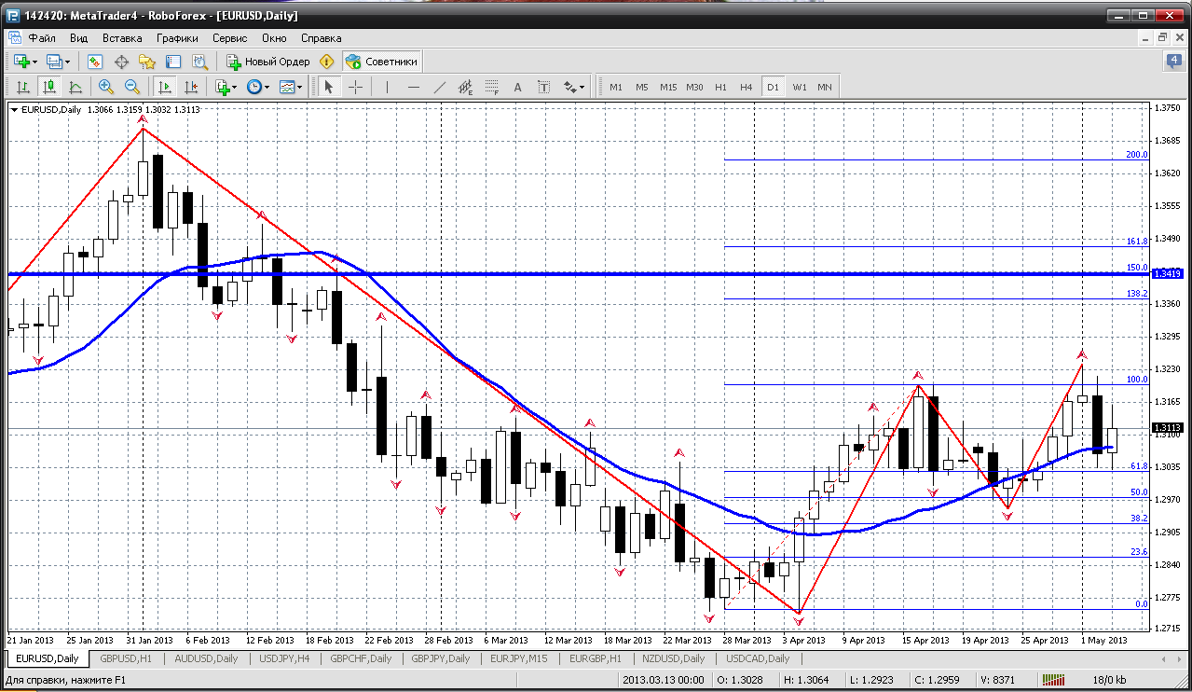Open the Data Window crosshair-circle icon
Screen dimensions: 1192x692
pyautogui.click(x=121, y=62)
